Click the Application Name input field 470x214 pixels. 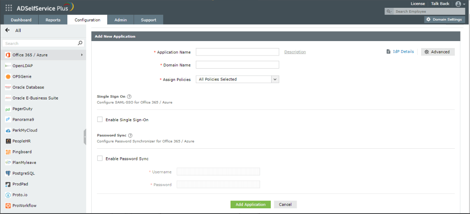[237, 52]
